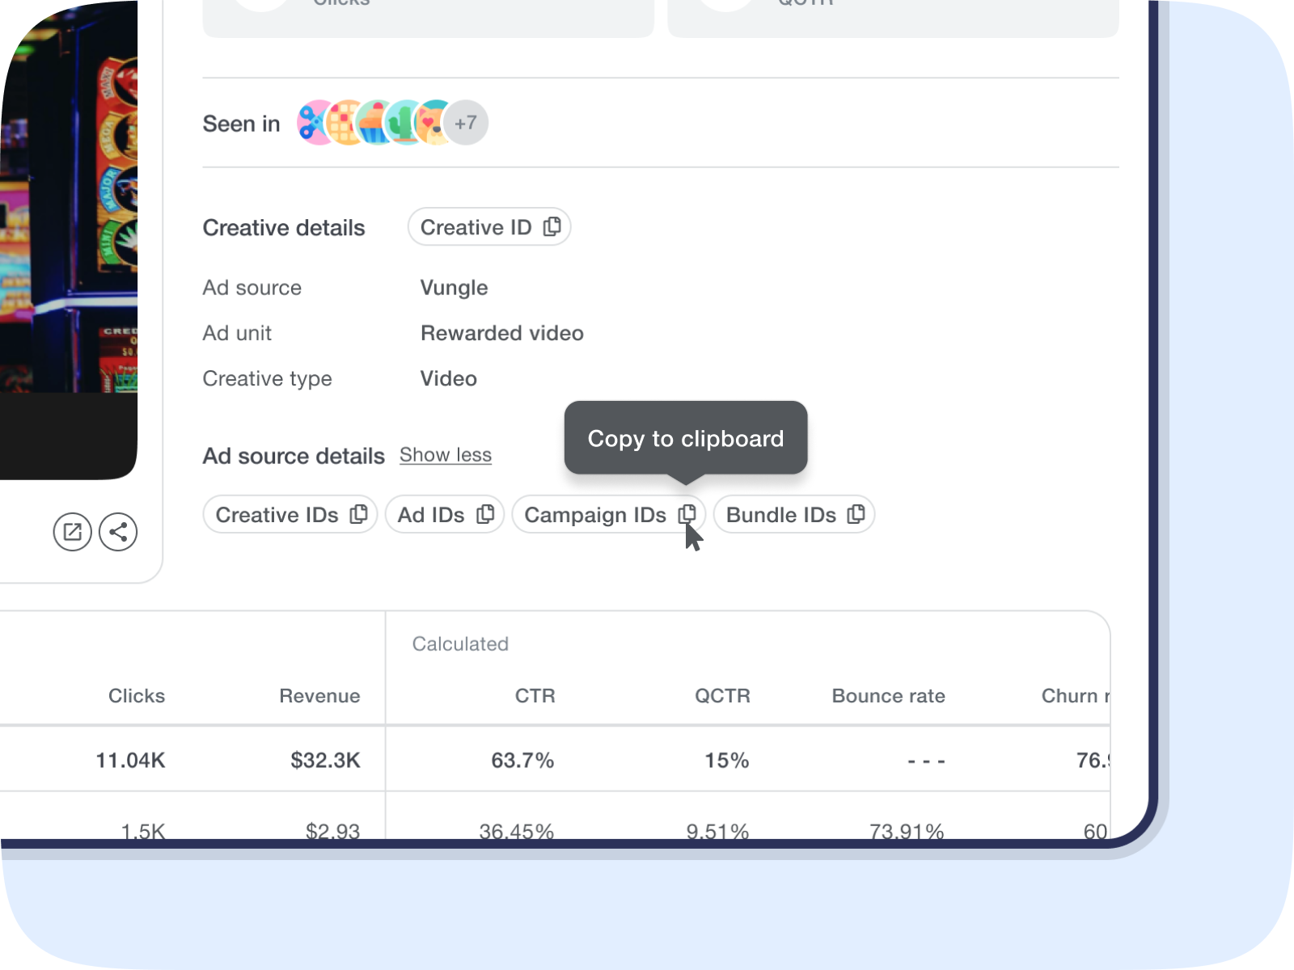Copy Ad IDs using the clipboard icon

[485, 514]
